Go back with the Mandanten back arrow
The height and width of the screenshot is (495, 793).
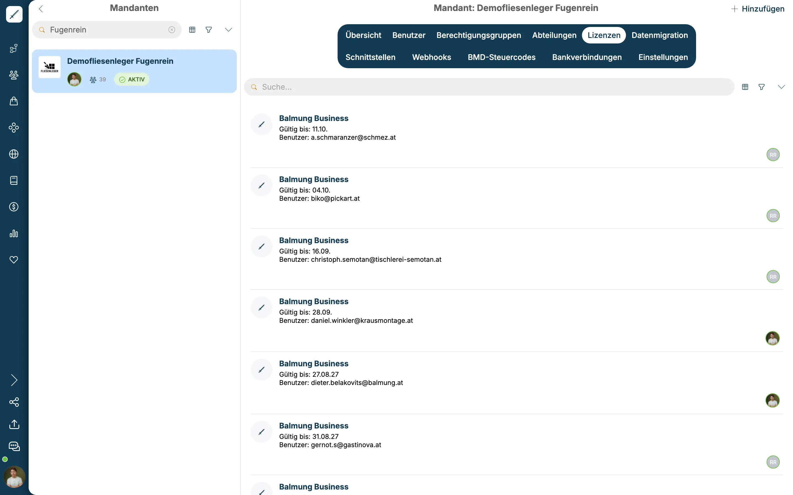pyautogui.click(x=41, y=9)
